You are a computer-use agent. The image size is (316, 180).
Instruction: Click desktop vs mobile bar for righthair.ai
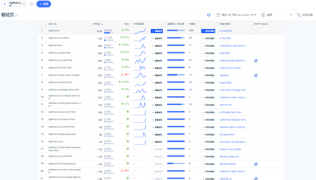tap(176, 30)
